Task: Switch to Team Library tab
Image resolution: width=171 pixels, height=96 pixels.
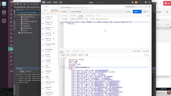Action: [x=100, y=2]
